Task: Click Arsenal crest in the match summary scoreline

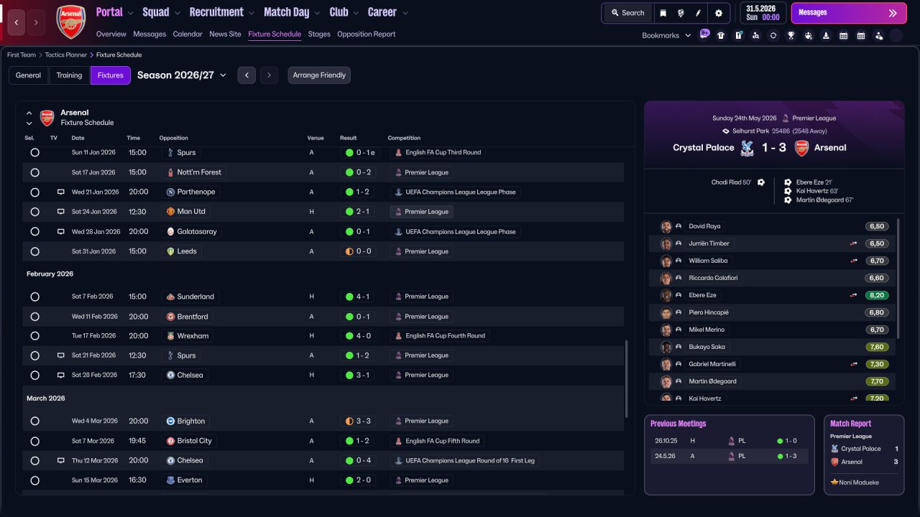Action: [x=801, y=148]
